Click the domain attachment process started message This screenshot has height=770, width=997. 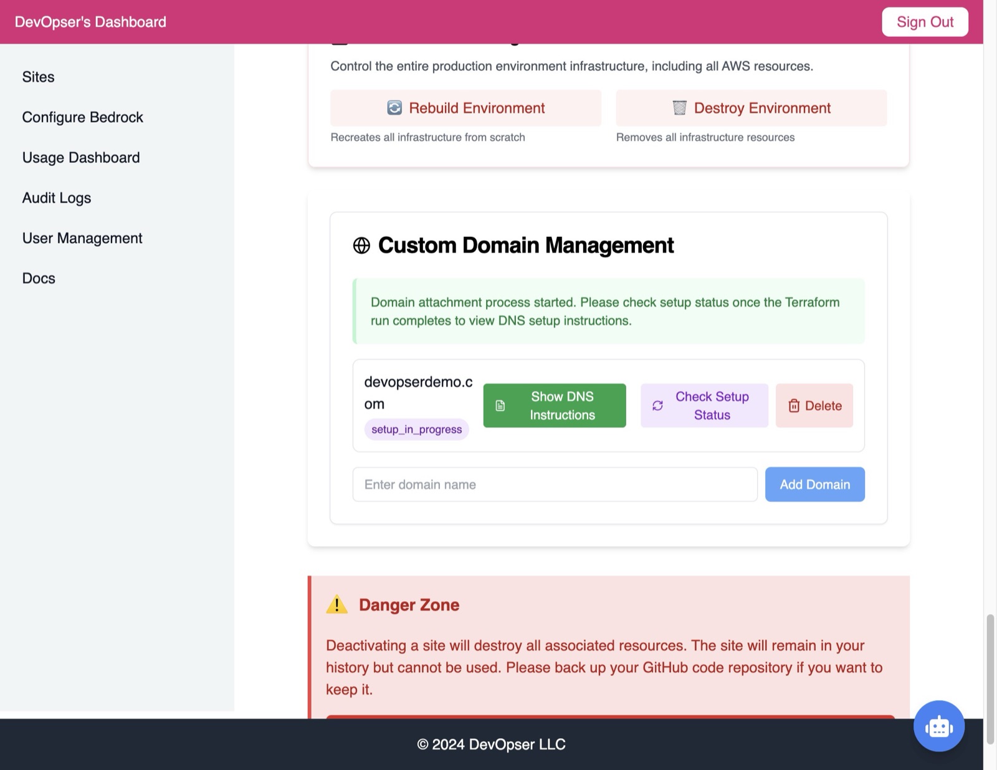point(608,311)
